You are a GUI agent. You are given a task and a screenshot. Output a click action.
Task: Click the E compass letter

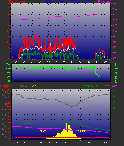(x=116, y=78)
